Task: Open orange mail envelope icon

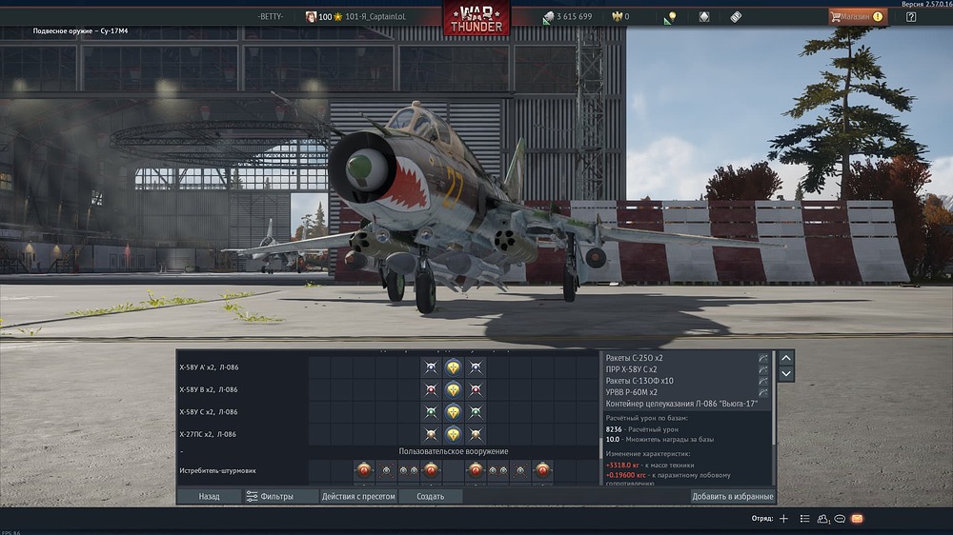Action: coord(857,519)
